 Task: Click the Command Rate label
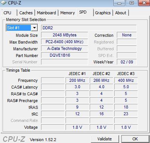tap(24, 120)
